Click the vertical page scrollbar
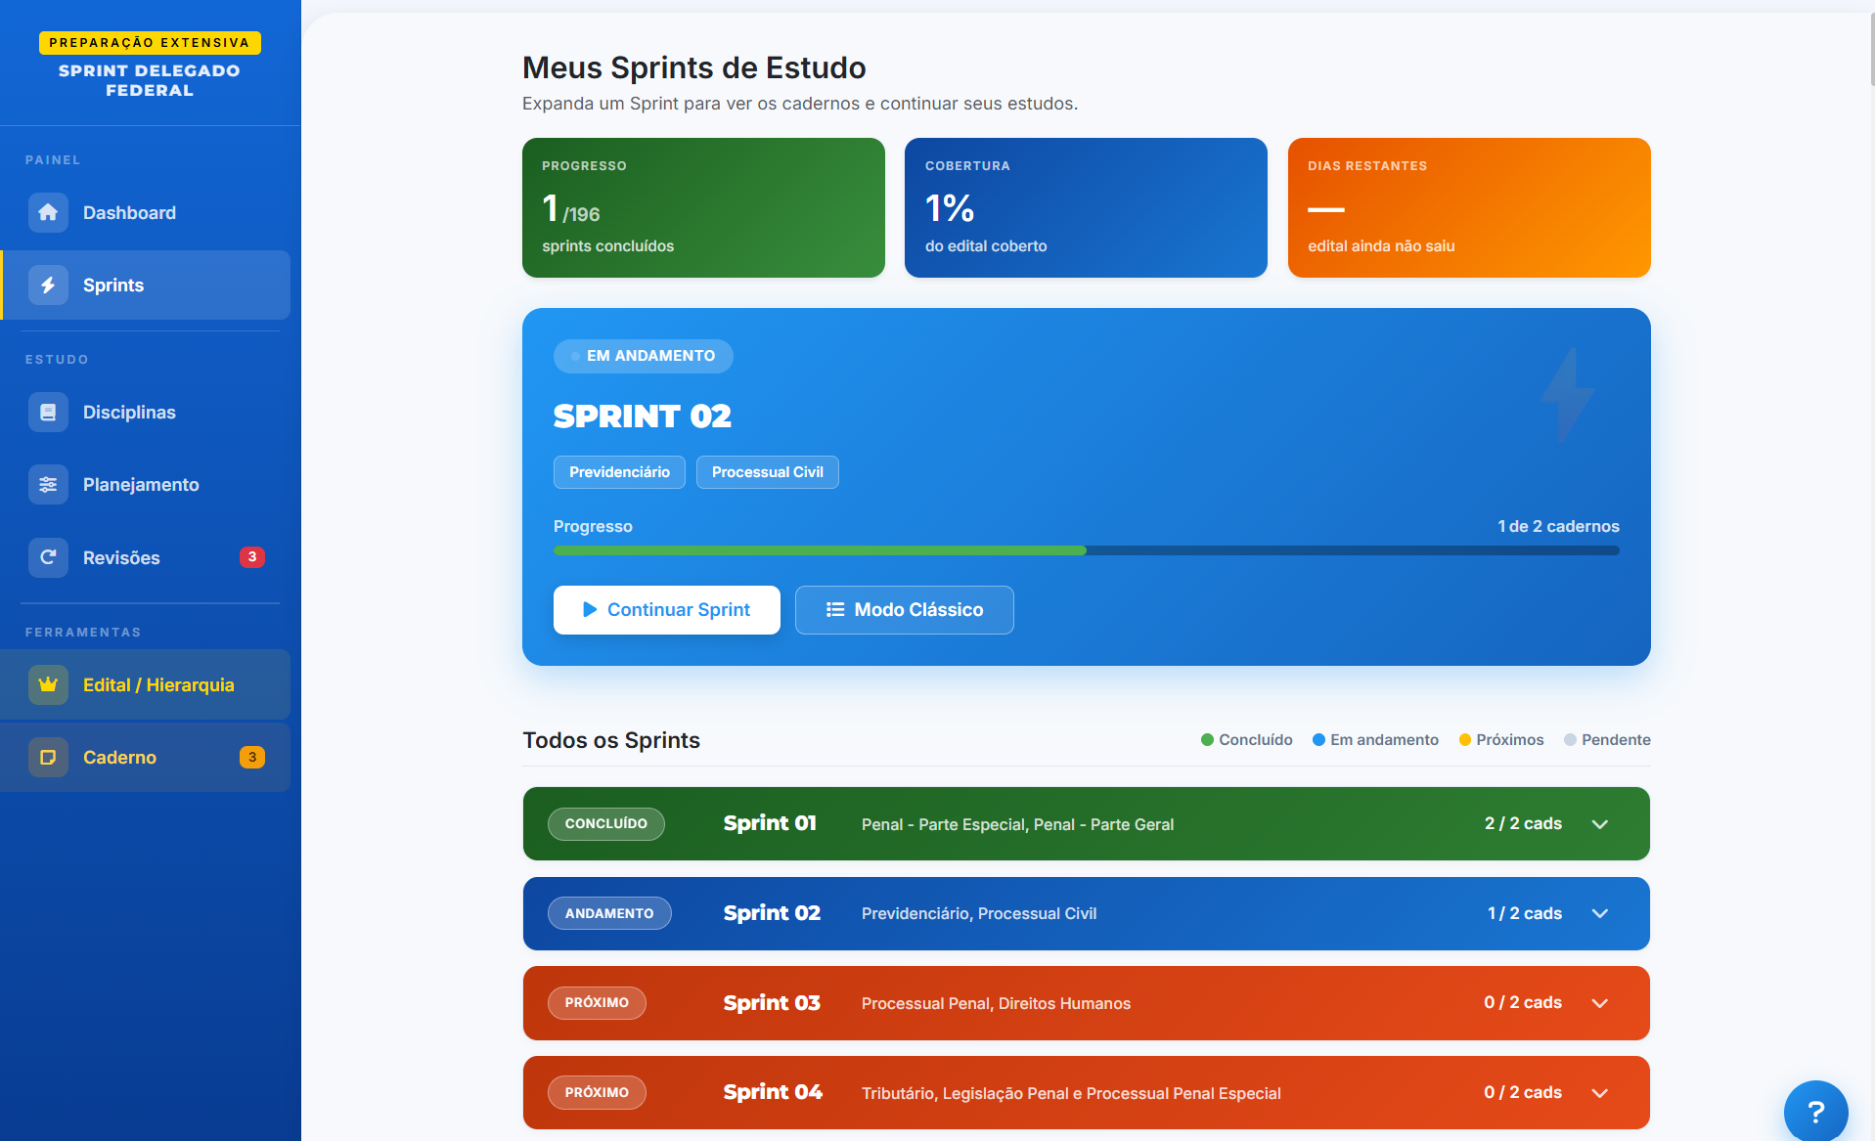 pos(1871,49)
